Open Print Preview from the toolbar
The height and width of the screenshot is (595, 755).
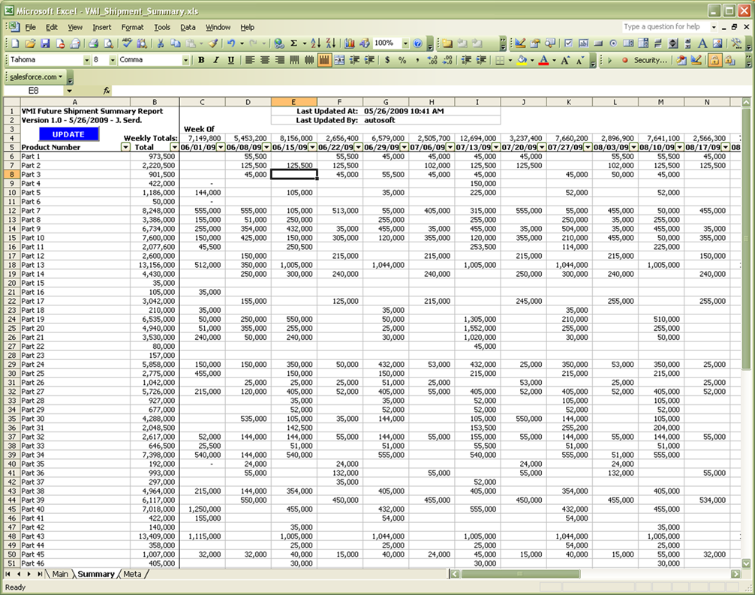point(109,44)
